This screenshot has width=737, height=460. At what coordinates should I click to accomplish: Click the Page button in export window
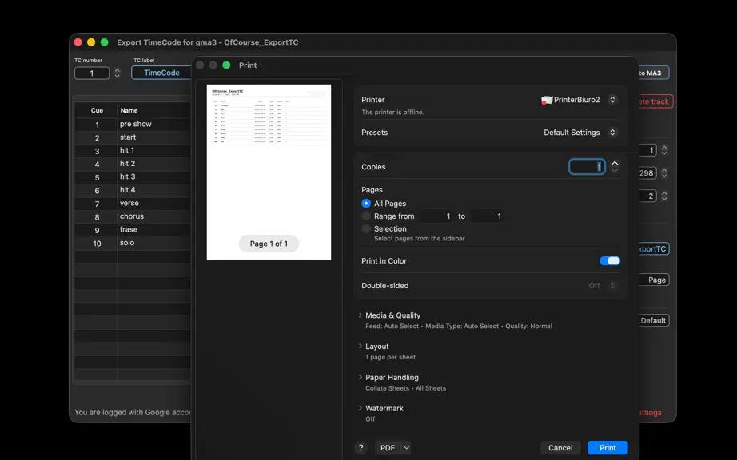click(655, 280)
